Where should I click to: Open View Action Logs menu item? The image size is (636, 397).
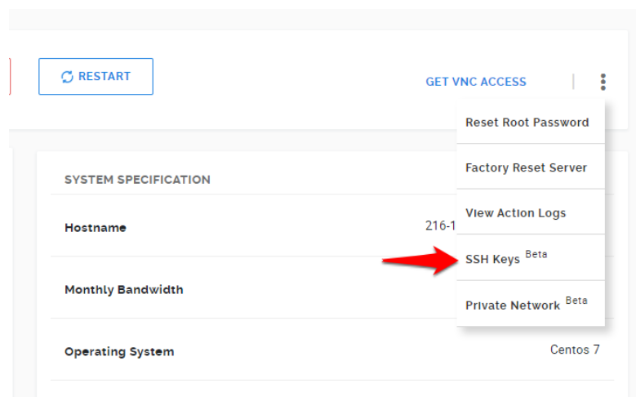pos(531,212)
